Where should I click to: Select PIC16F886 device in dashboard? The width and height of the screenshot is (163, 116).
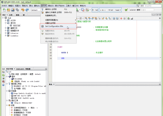point(18,79)
